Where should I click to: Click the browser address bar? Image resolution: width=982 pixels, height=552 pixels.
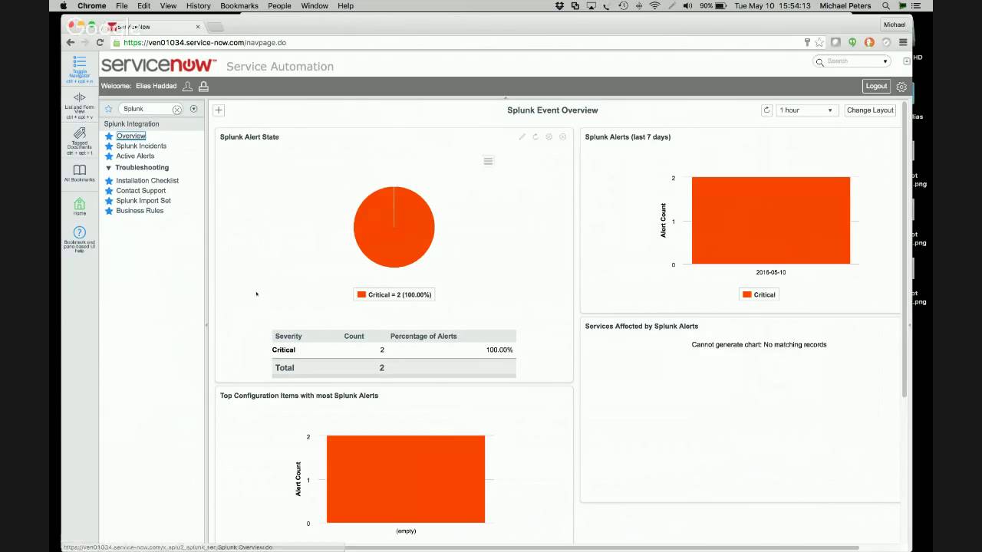pyautogui.click(x=460, y=43)
